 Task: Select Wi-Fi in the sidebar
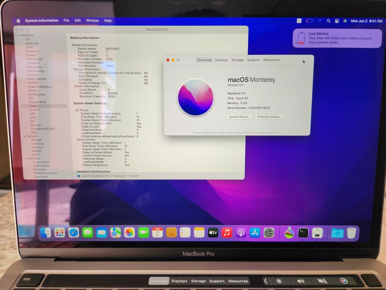coord(36,155)
